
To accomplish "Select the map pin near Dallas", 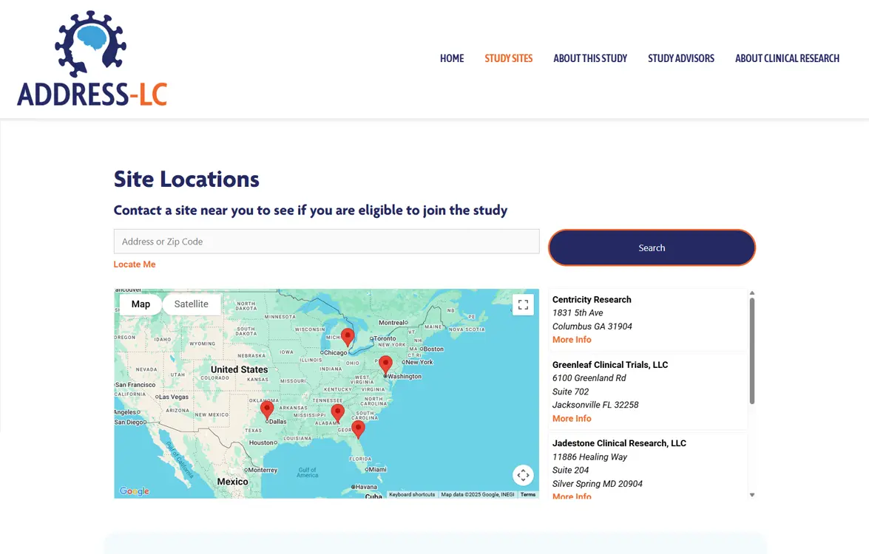I will [x=267, y=409].
